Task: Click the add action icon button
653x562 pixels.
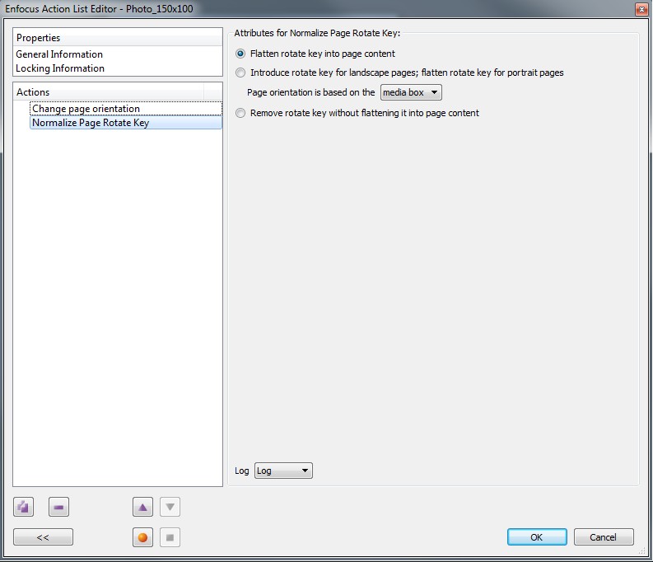Action: pos(23,507)
